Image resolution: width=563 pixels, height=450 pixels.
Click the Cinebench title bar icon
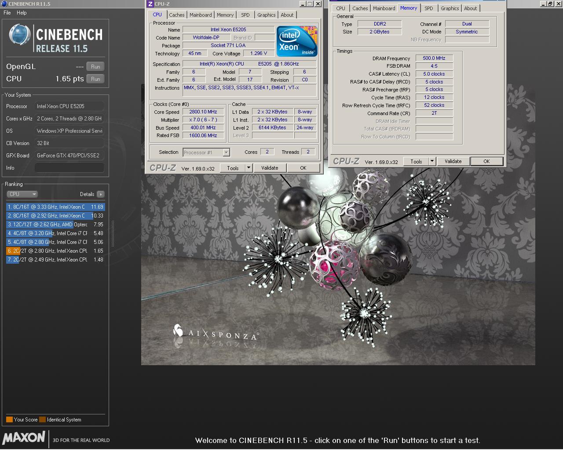[4, 4]
